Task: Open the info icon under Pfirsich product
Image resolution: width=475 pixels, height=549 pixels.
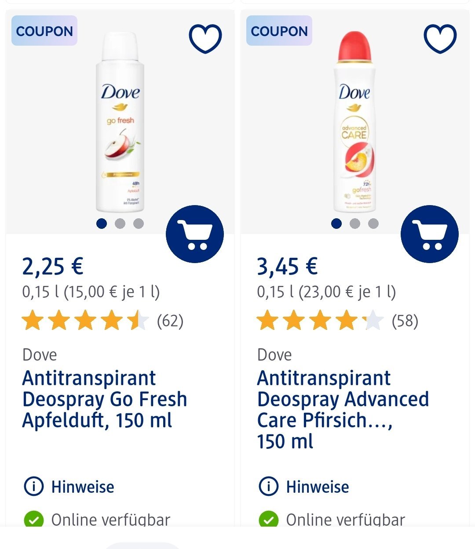Action: tap(268, 487)
